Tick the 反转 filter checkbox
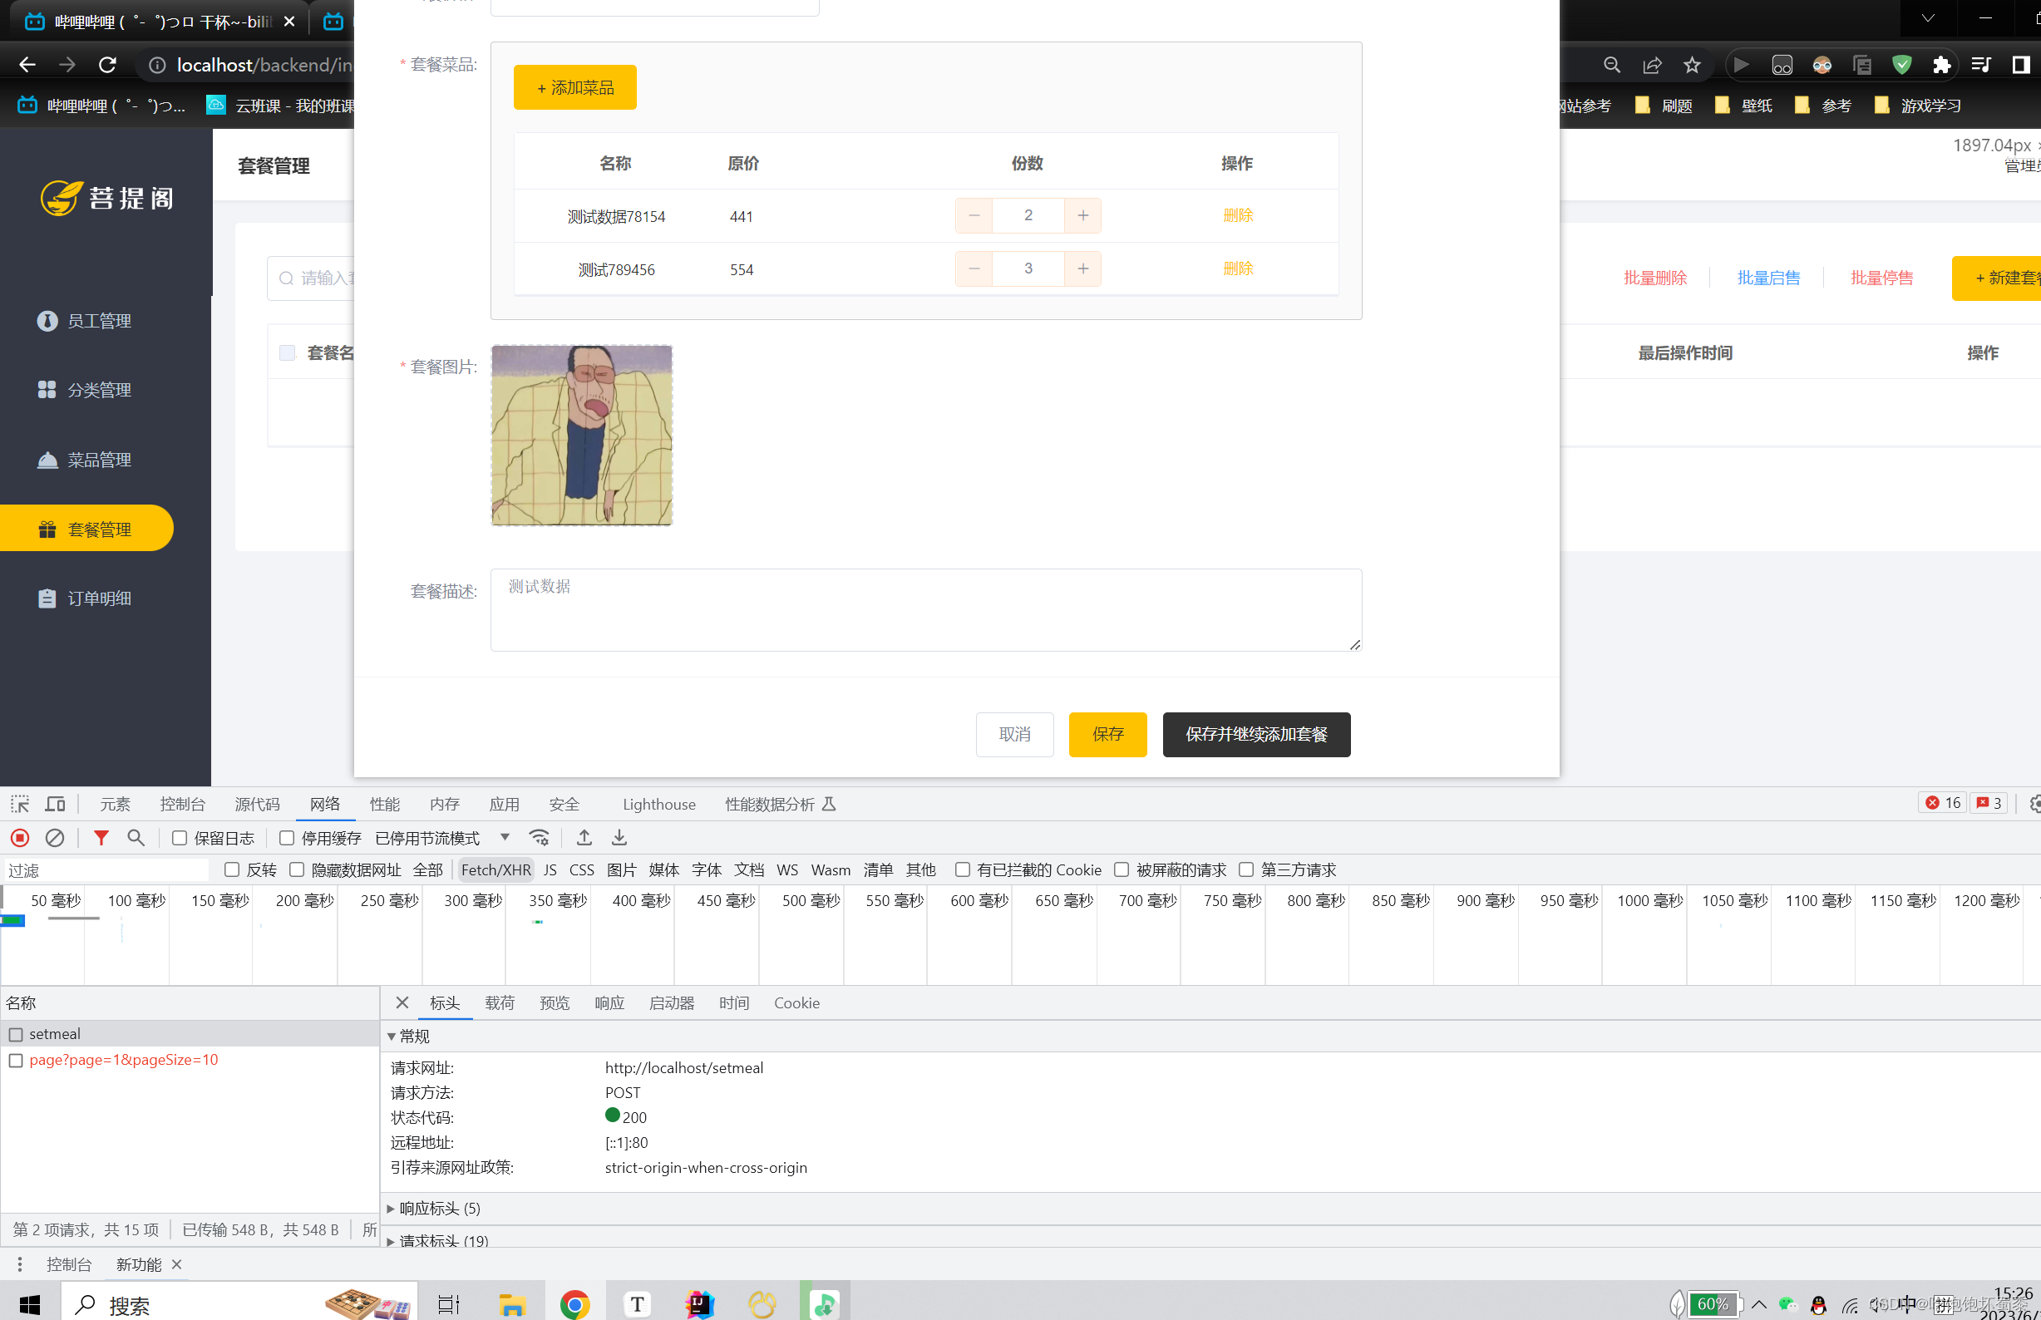 click(x=231, y=869)
